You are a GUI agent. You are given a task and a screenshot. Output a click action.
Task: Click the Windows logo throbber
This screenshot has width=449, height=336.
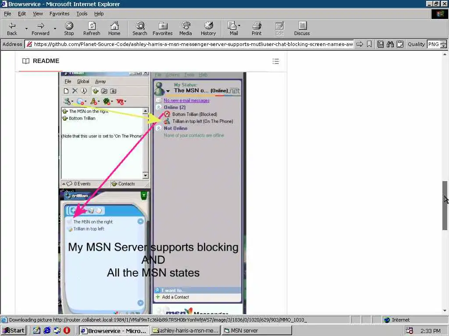click(439, 14)
